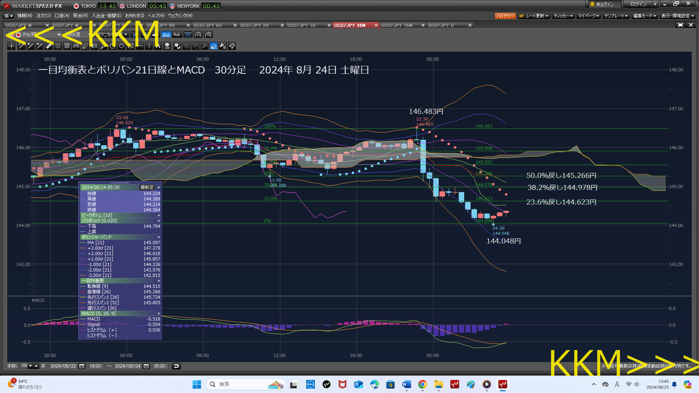Click the highlighted eraser tool icon
This screenshot has width=699, height=393.
214,46
